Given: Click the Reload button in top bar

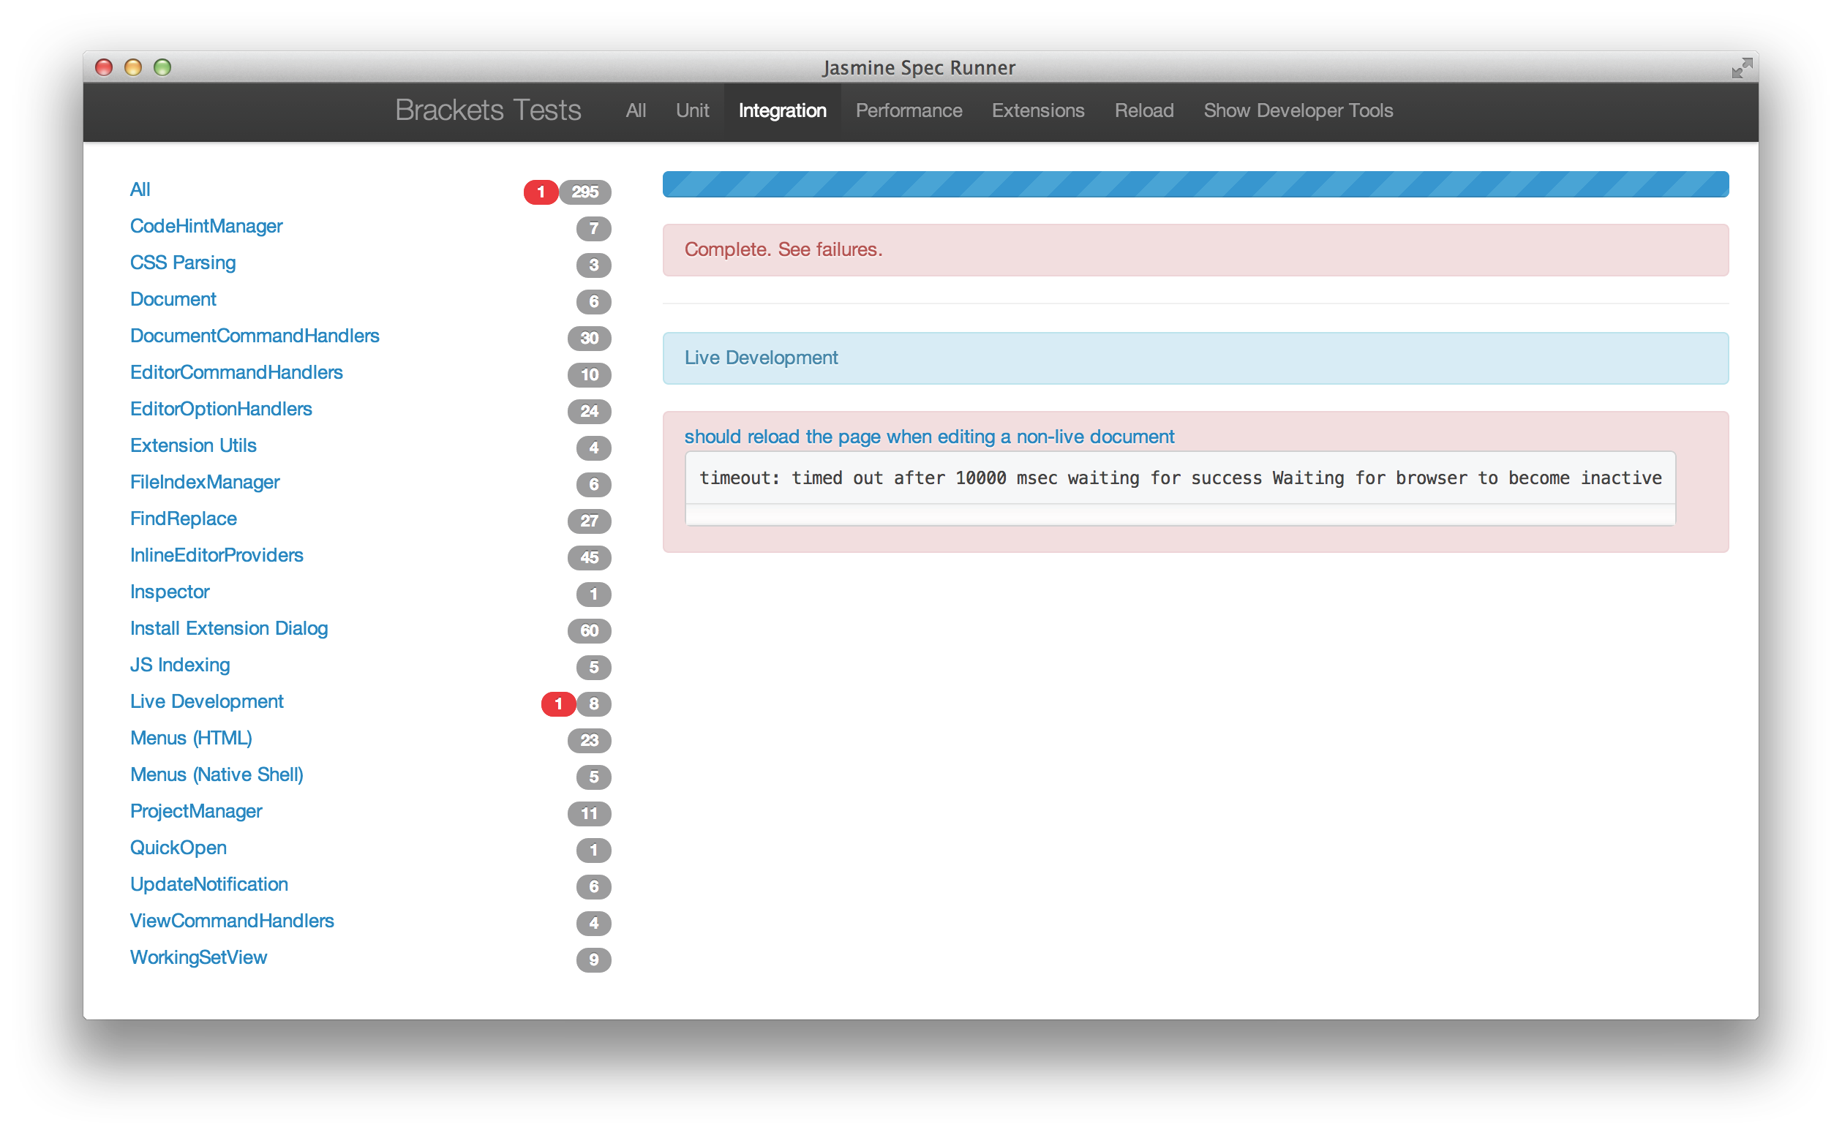Looking at the screenshot, I should pyautogui.click(x=1140, y=109).
